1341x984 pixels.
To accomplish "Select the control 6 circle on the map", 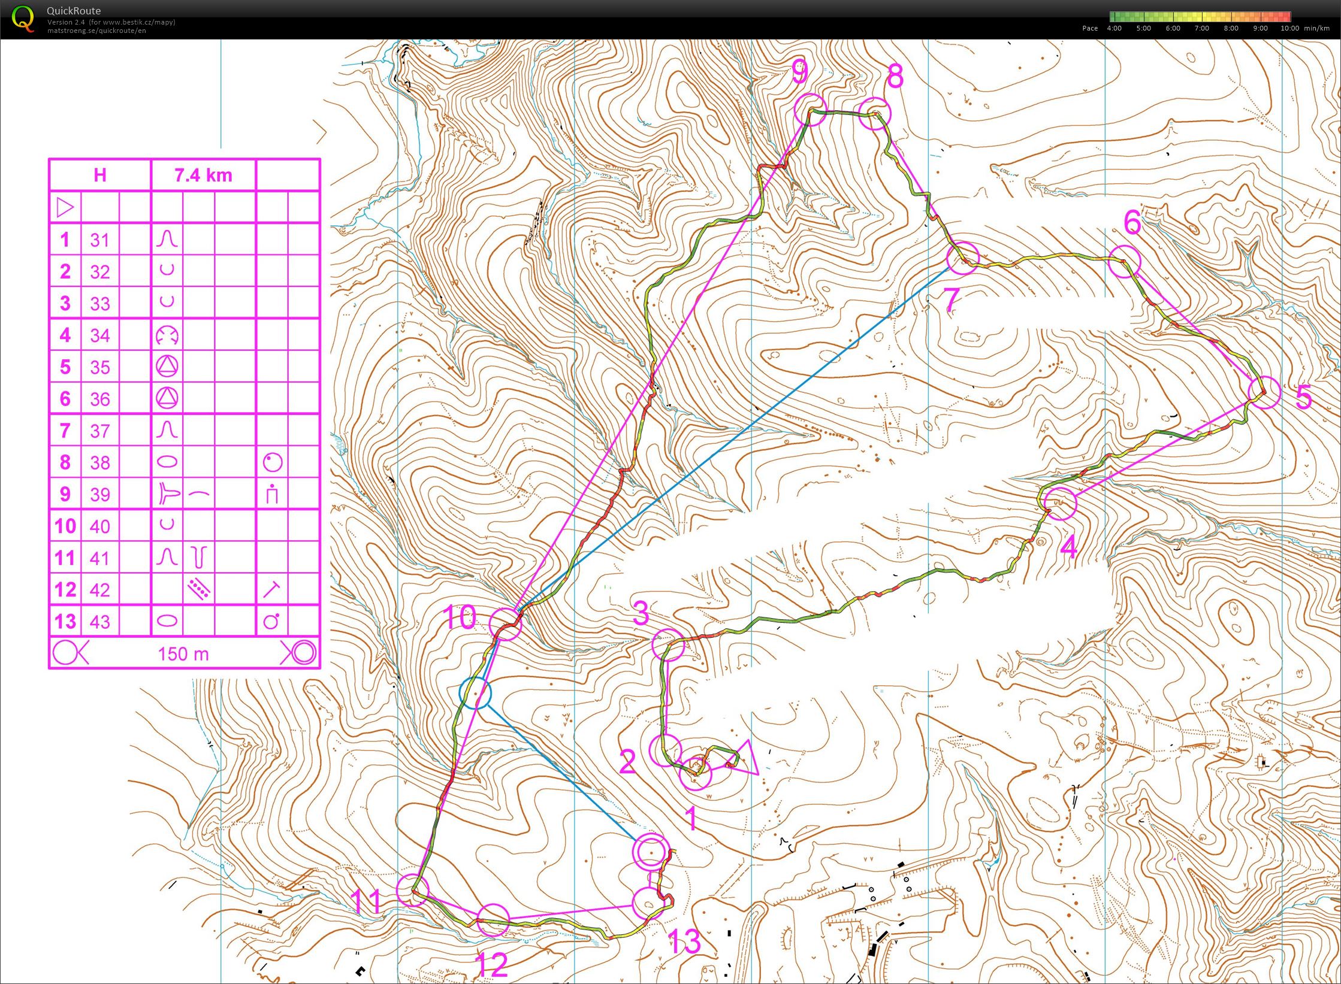I will pos(1124,262).
